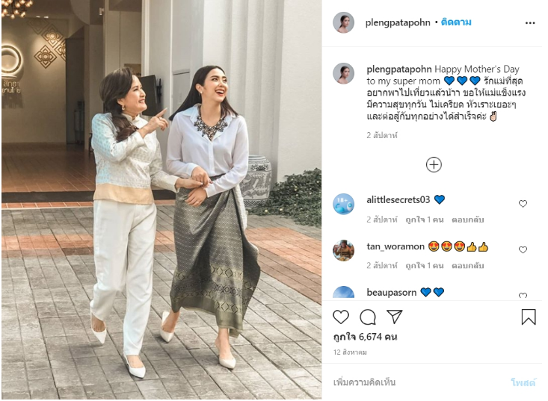
Task: Open plengpatapohn header profile picture
Action: 343,22
